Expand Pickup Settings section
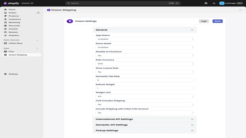This screenshot has width=246, height=138. (145, 131)
